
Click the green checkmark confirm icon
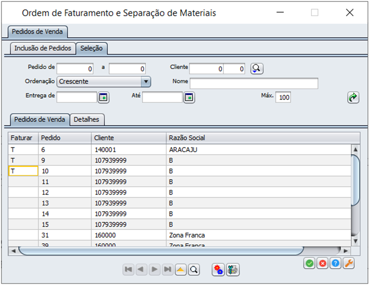[x=309, y=263]
